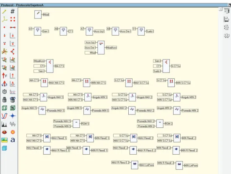The height and width of the screenshot is (174, 231).
Task: Click the MIN Si C7 Su output label
Action: click(183, 83)
